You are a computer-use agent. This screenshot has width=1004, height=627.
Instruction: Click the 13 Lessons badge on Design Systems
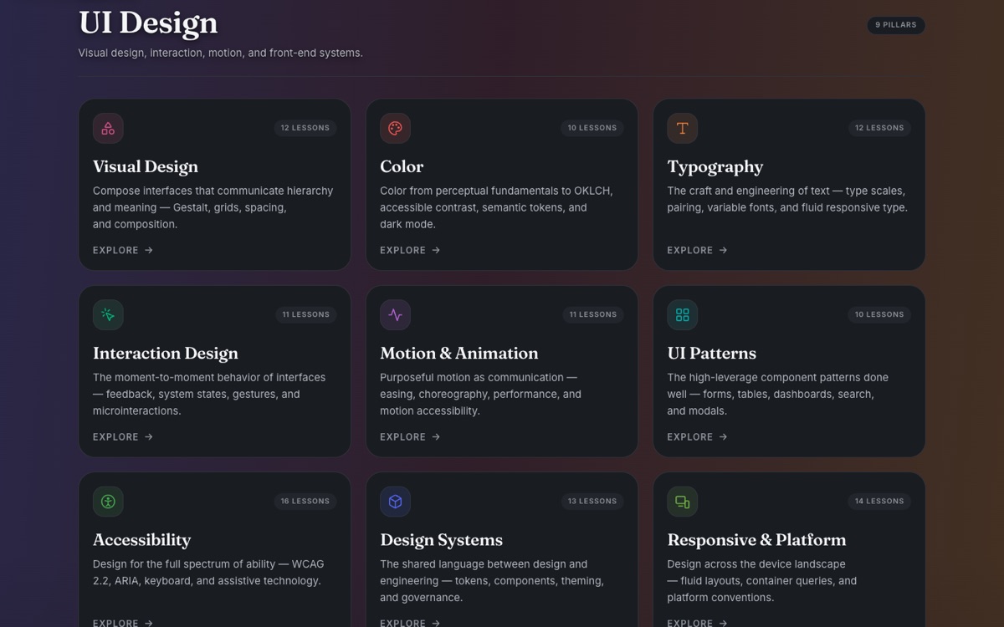click(x=592, y=502)
